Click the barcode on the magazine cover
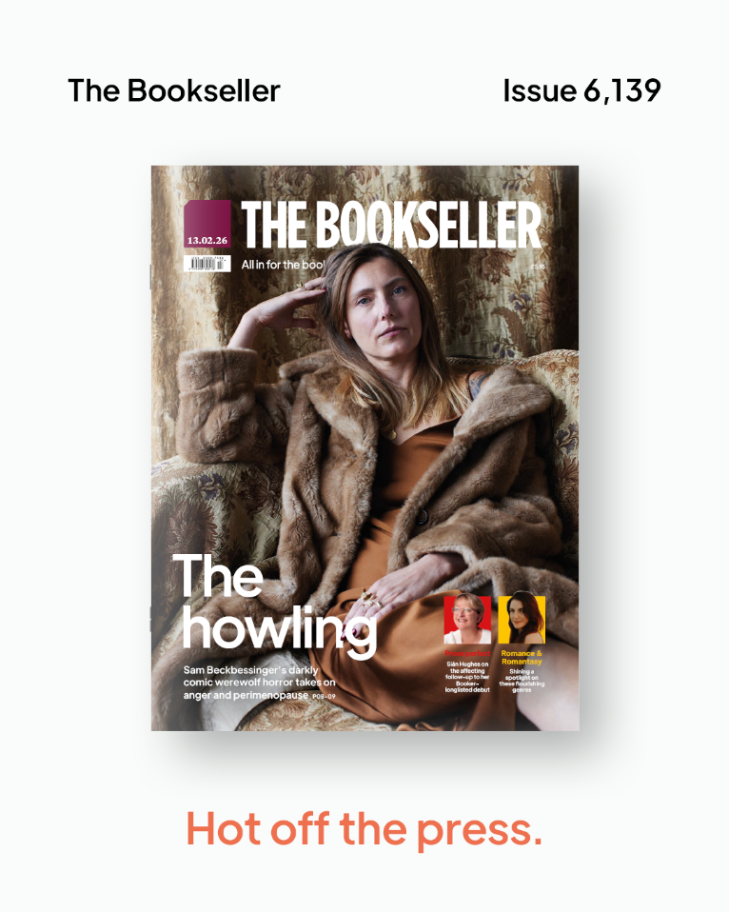This screenshot has width=729, height=912. pos(207,264)
